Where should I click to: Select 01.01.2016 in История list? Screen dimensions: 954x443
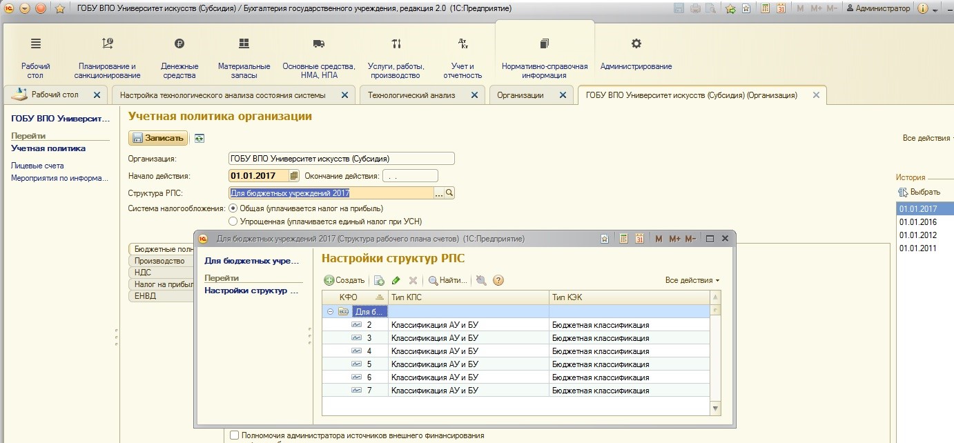coord(917,221)
